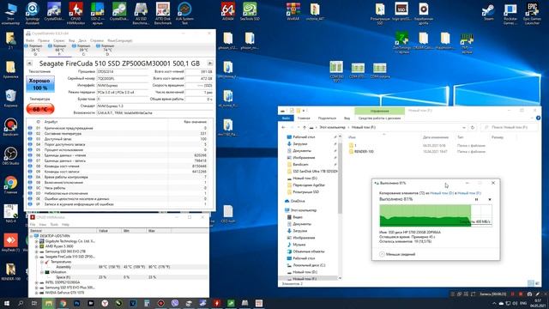The height and width of the screenshot is (309, 549).
Task: Click the Explorer refresh button
Action: [x=473, y=128]
